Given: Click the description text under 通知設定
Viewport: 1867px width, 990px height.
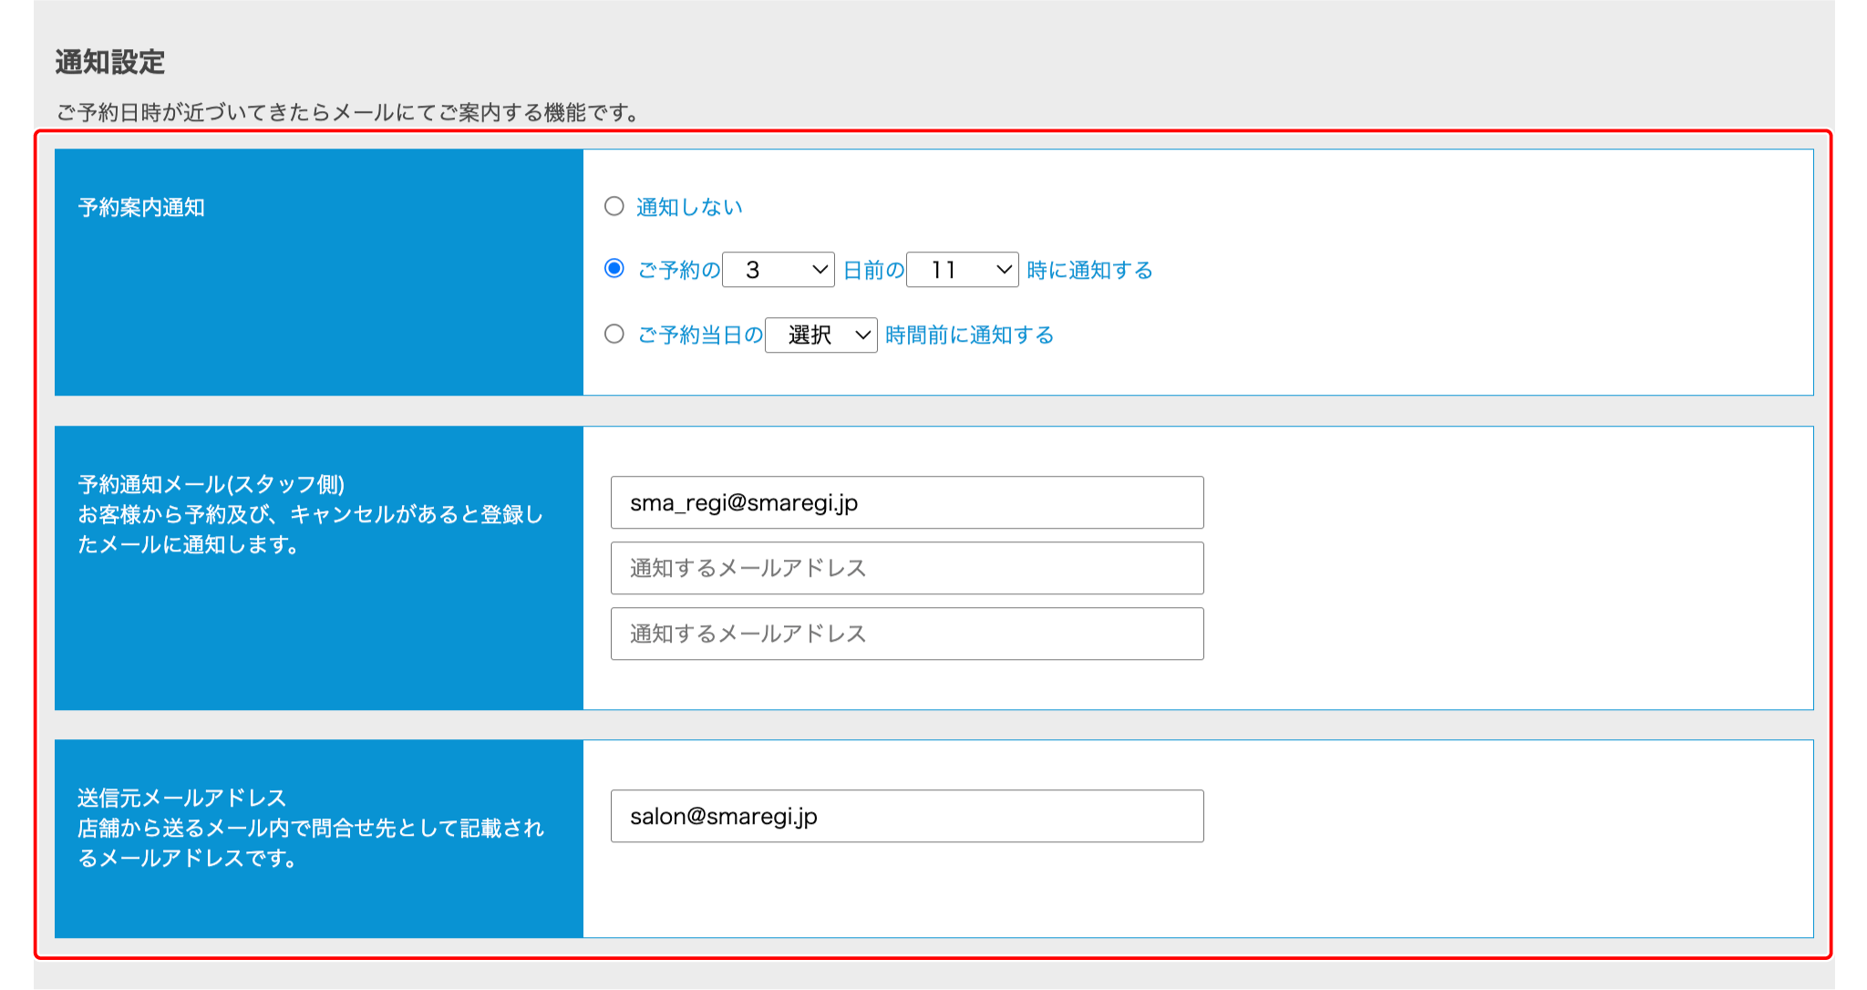Looking at the screenshot, I should click(346, 114).
